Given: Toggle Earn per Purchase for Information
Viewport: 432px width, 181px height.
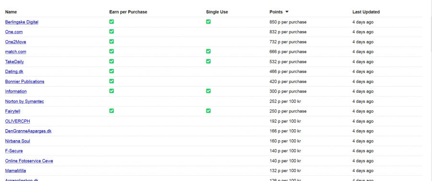Looking at the screenshot, I should click(x=111, y=91).
